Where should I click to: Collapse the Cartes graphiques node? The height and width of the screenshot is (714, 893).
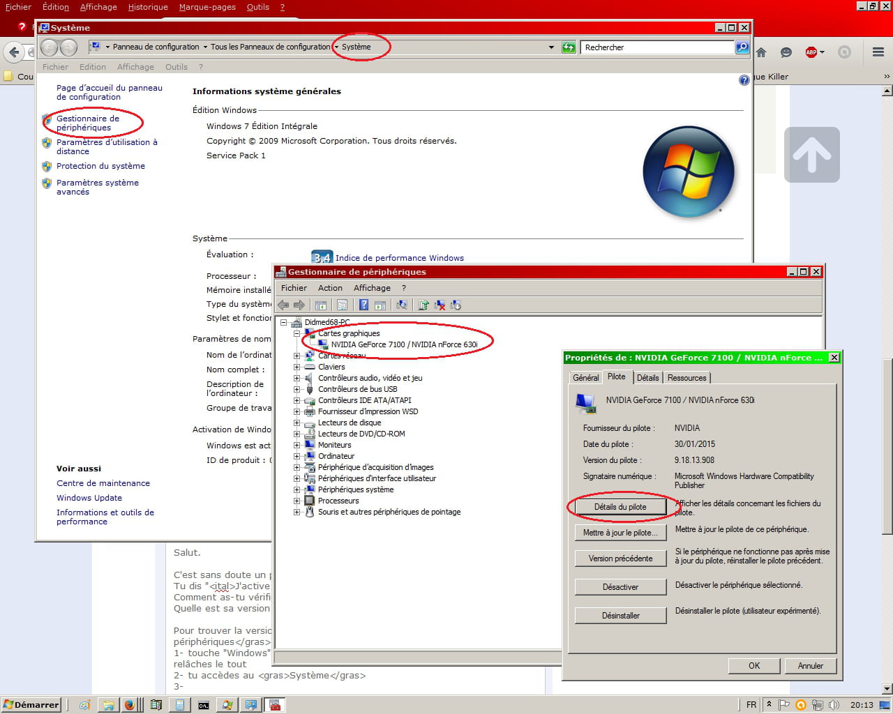click(297, 333)
